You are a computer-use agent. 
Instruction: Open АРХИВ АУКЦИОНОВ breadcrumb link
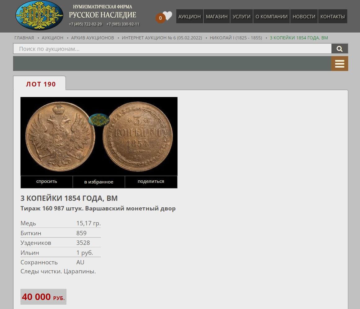(92, 38)
